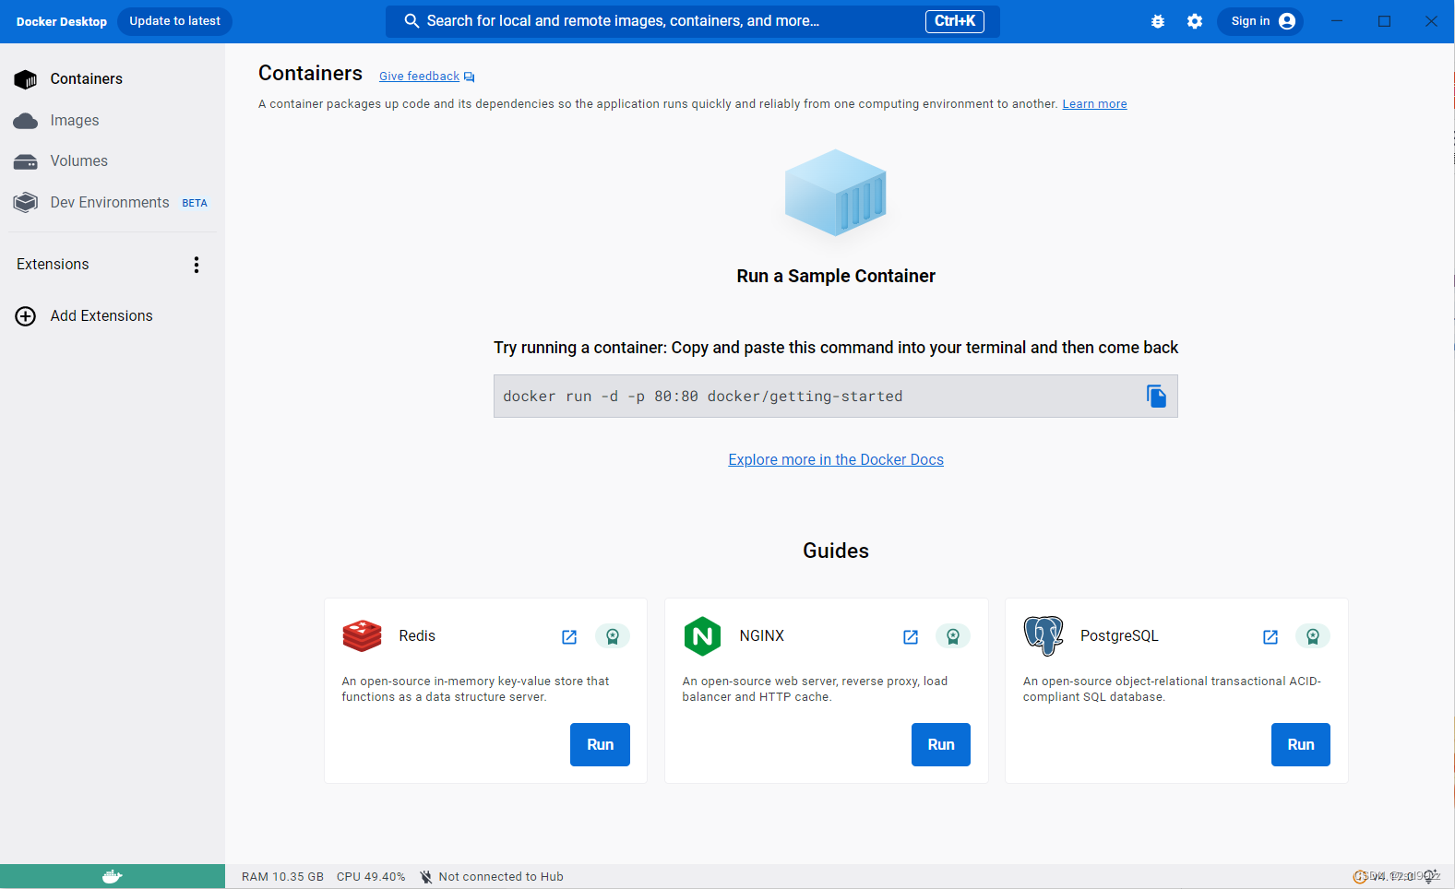Open the PostgreSQL external link icon
The width and height of the screenshot is (1455, 889).
(1270, 637)
